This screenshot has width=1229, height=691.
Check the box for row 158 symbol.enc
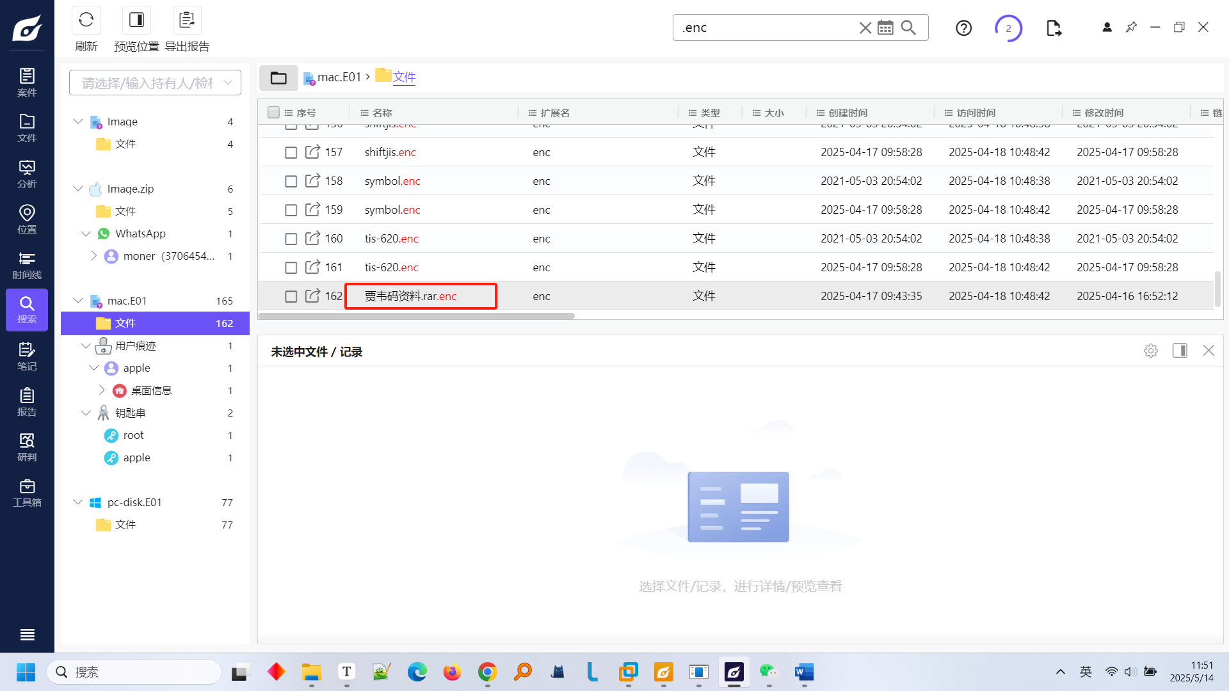click(x=291, y=181)
